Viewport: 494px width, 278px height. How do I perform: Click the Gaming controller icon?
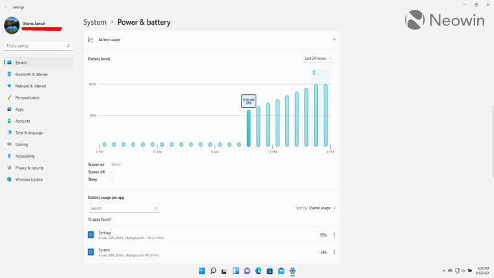point(9,144)
